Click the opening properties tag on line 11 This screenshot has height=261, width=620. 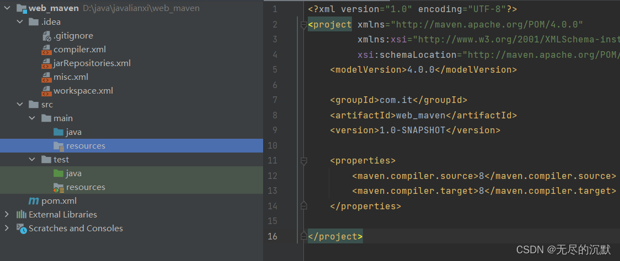point(362,161)
